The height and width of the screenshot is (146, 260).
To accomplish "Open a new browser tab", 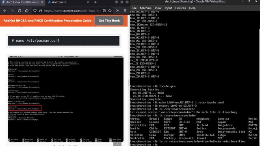I will pos(95,2).
